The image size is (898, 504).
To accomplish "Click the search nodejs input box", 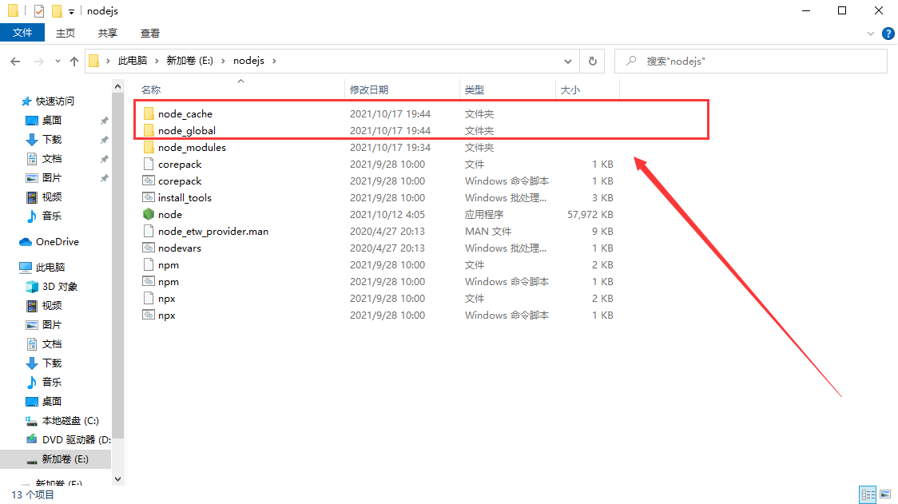I will point(751,62).
